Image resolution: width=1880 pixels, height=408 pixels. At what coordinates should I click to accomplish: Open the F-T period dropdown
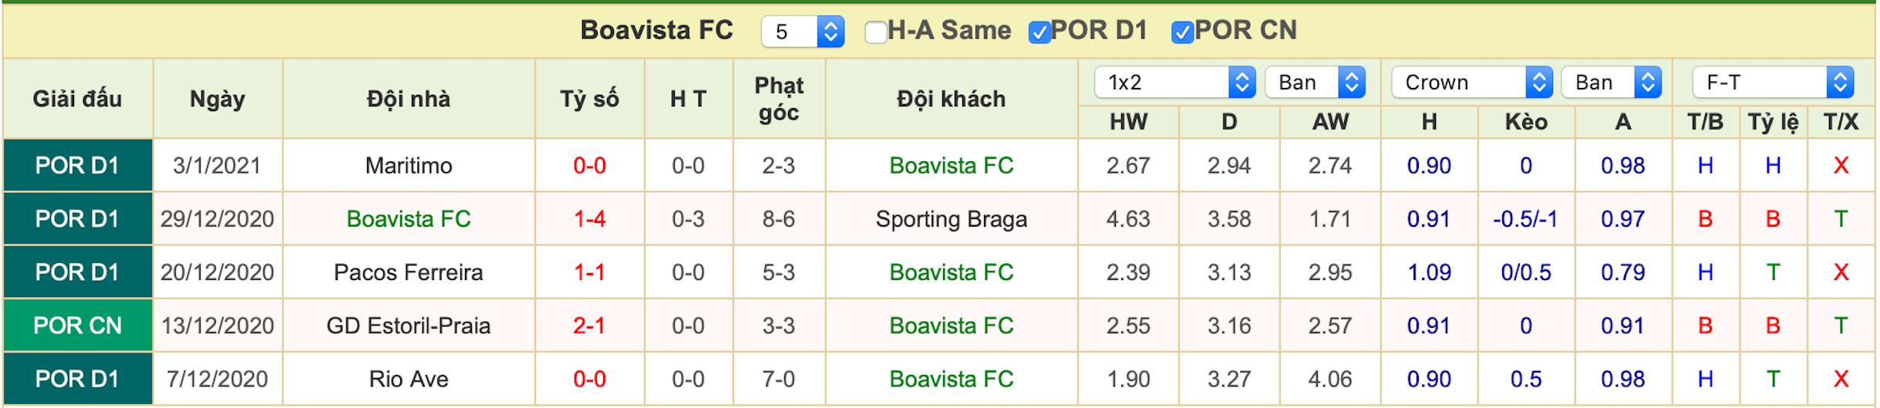click(x=1772, y=83)
